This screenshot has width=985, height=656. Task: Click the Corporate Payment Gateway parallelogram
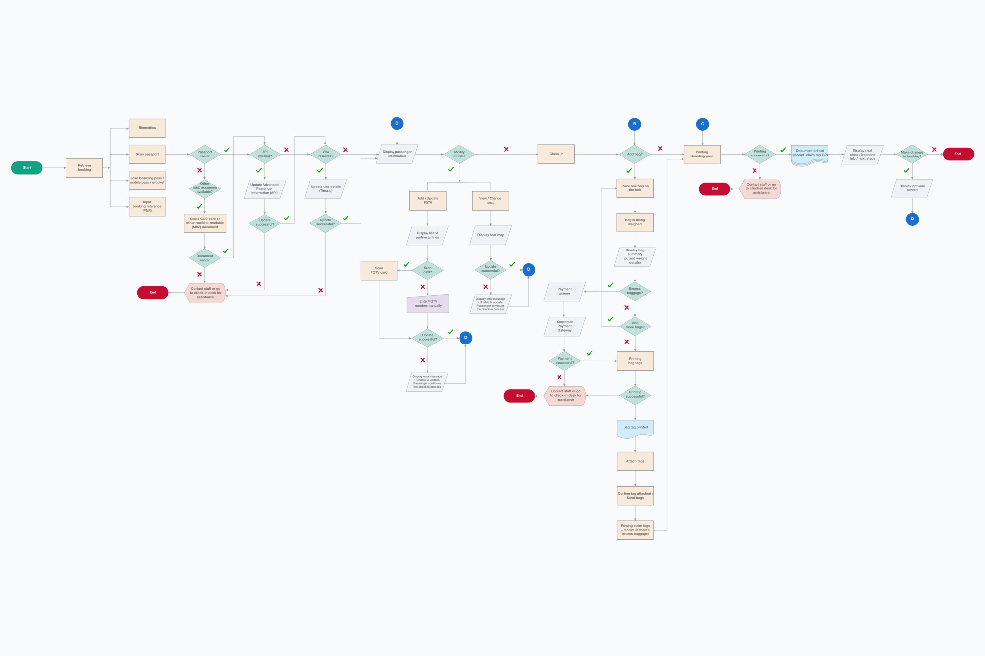coord(564,326)
